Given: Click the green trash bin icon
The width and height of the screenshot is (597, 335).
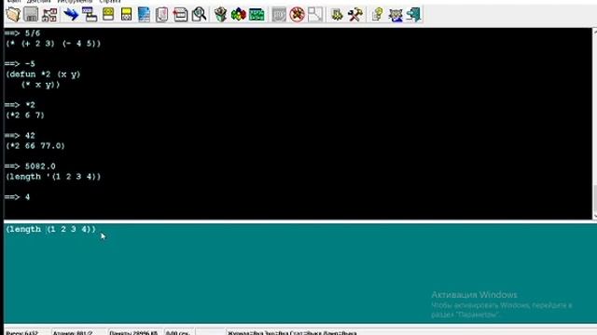Looking at the screenshot, I should point(220,15).
